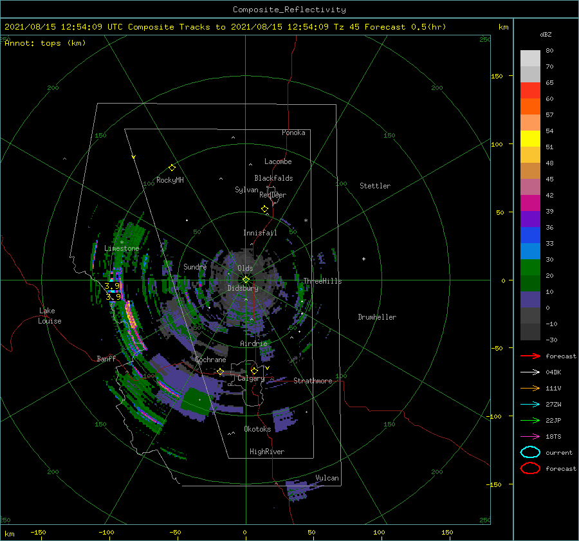Click the orange 111V arrow legend icon
The image size is (579, 541).
pyautogui.click(x=530, y=388)
